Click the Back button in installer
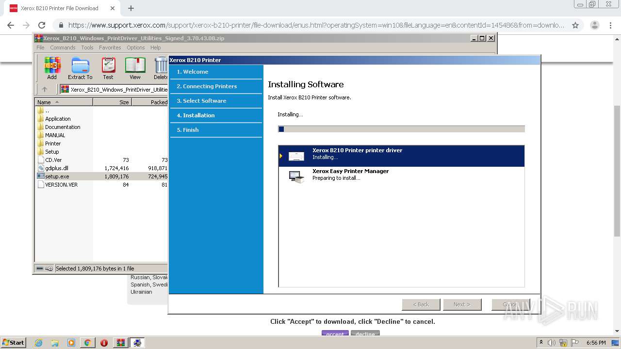The height and width of the screenshot is (349, 621). pos(421,304)
